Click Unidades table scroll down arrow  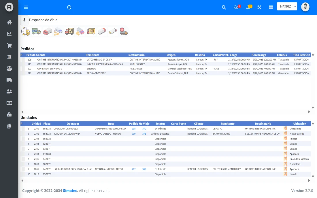pos(313,176)
